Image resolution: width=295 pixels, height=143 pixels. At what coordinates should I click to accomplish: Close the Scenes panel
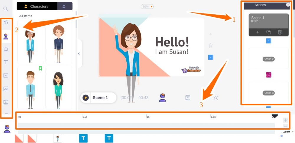pos(288,5)
